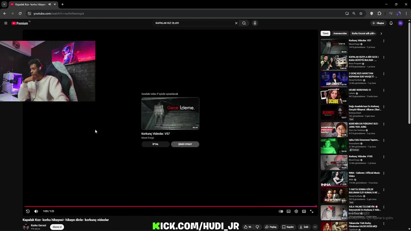Replay the finished video
The height and width of the screenshot is (231, 411).
coord(28,211)
